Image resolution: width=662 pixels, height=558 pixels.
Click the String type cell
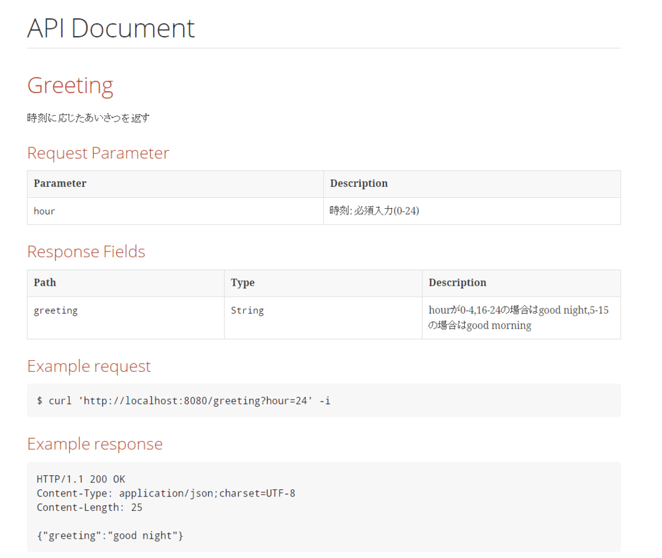pyautogui.click(x=247, y=310)
